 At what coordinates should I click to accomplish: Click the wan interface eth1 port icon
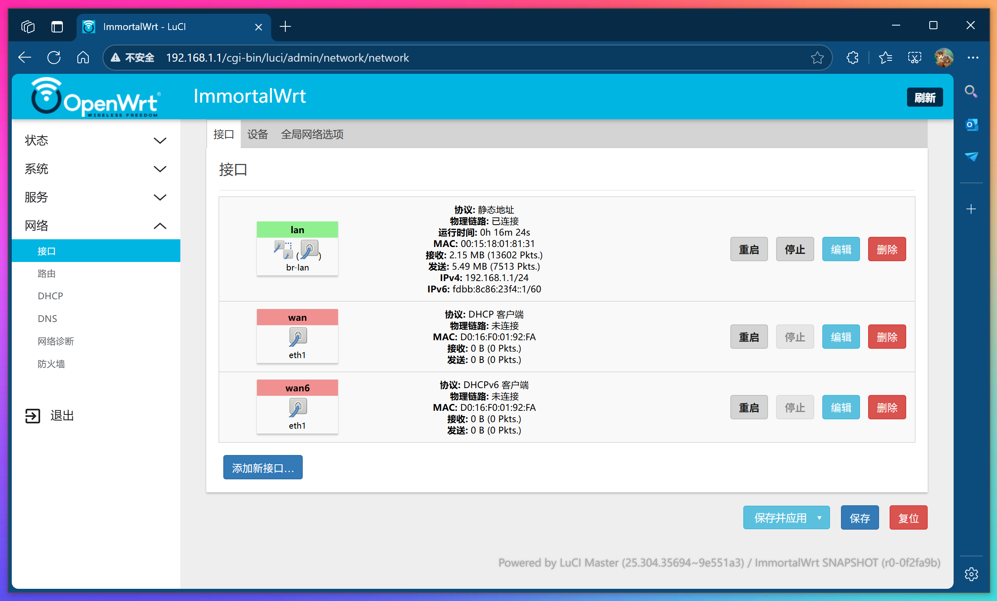(x=298, y=337)
